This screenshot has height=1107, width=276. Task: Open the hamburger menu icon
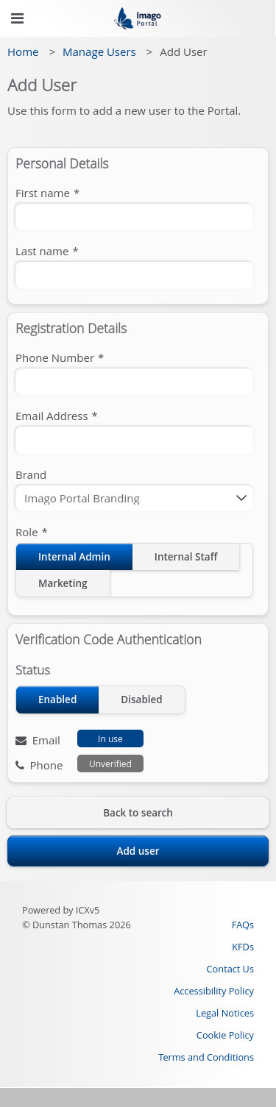point(17,18)
